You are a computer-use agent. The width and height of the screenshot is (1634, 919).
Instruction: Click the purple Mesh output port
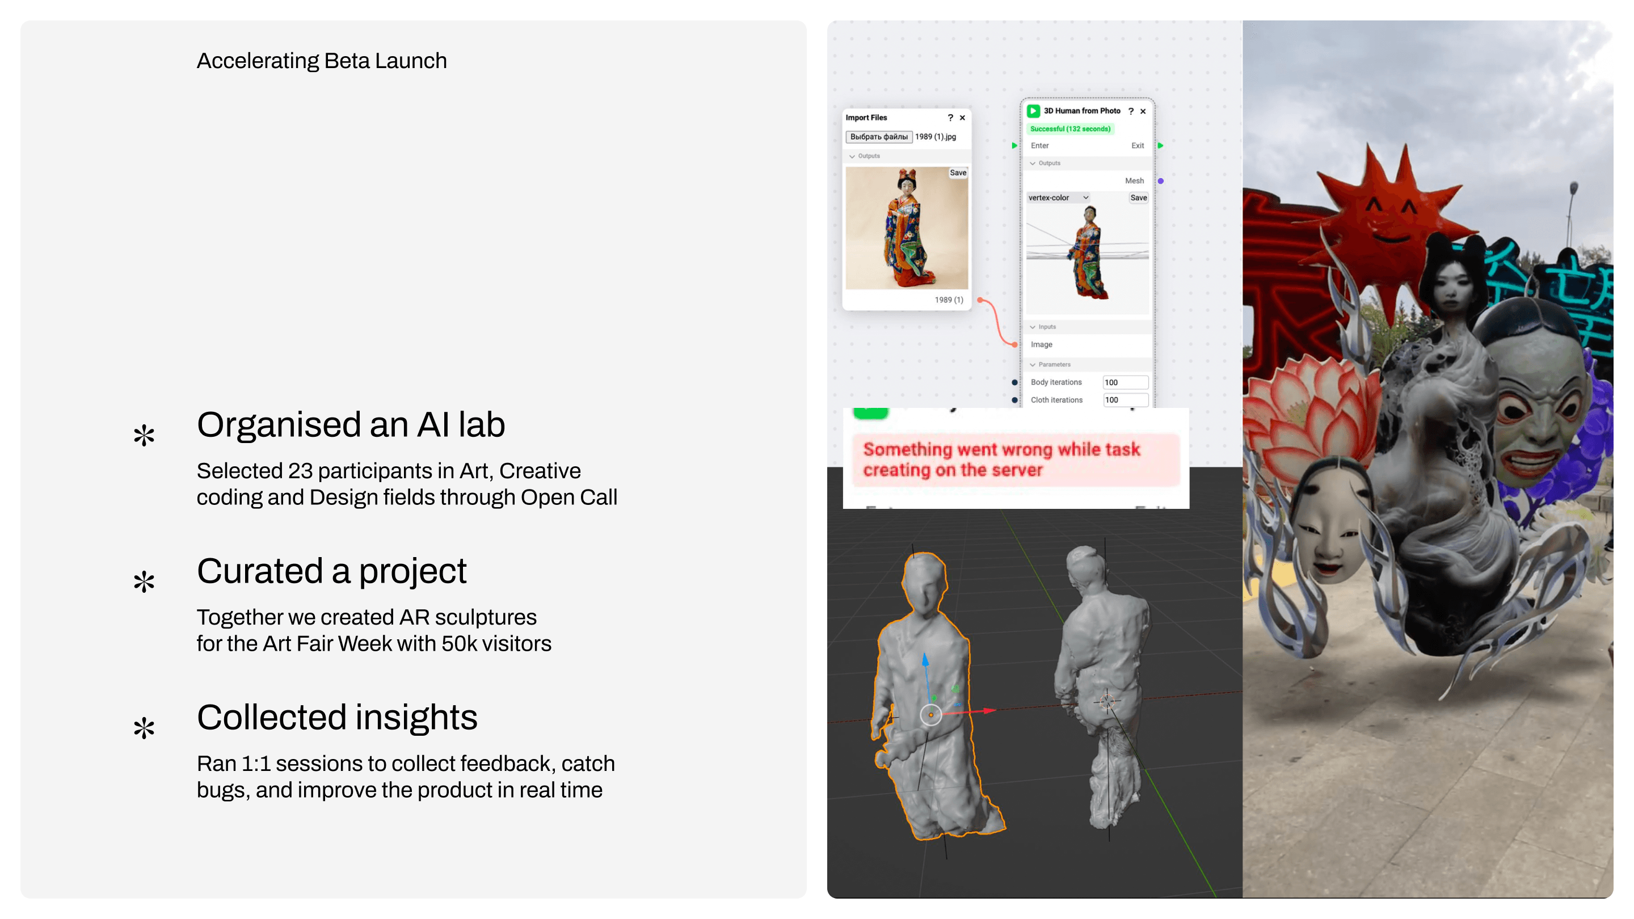[1160, 181]
